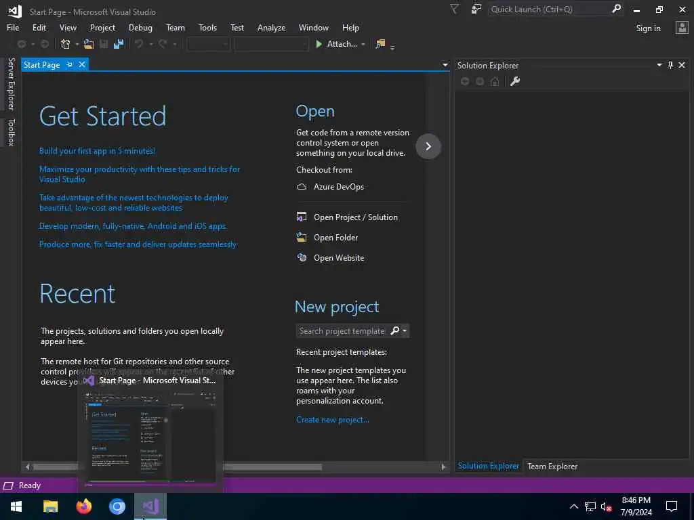
Task: Click the Open File toolbar icon
Action: tap(89, 44)
